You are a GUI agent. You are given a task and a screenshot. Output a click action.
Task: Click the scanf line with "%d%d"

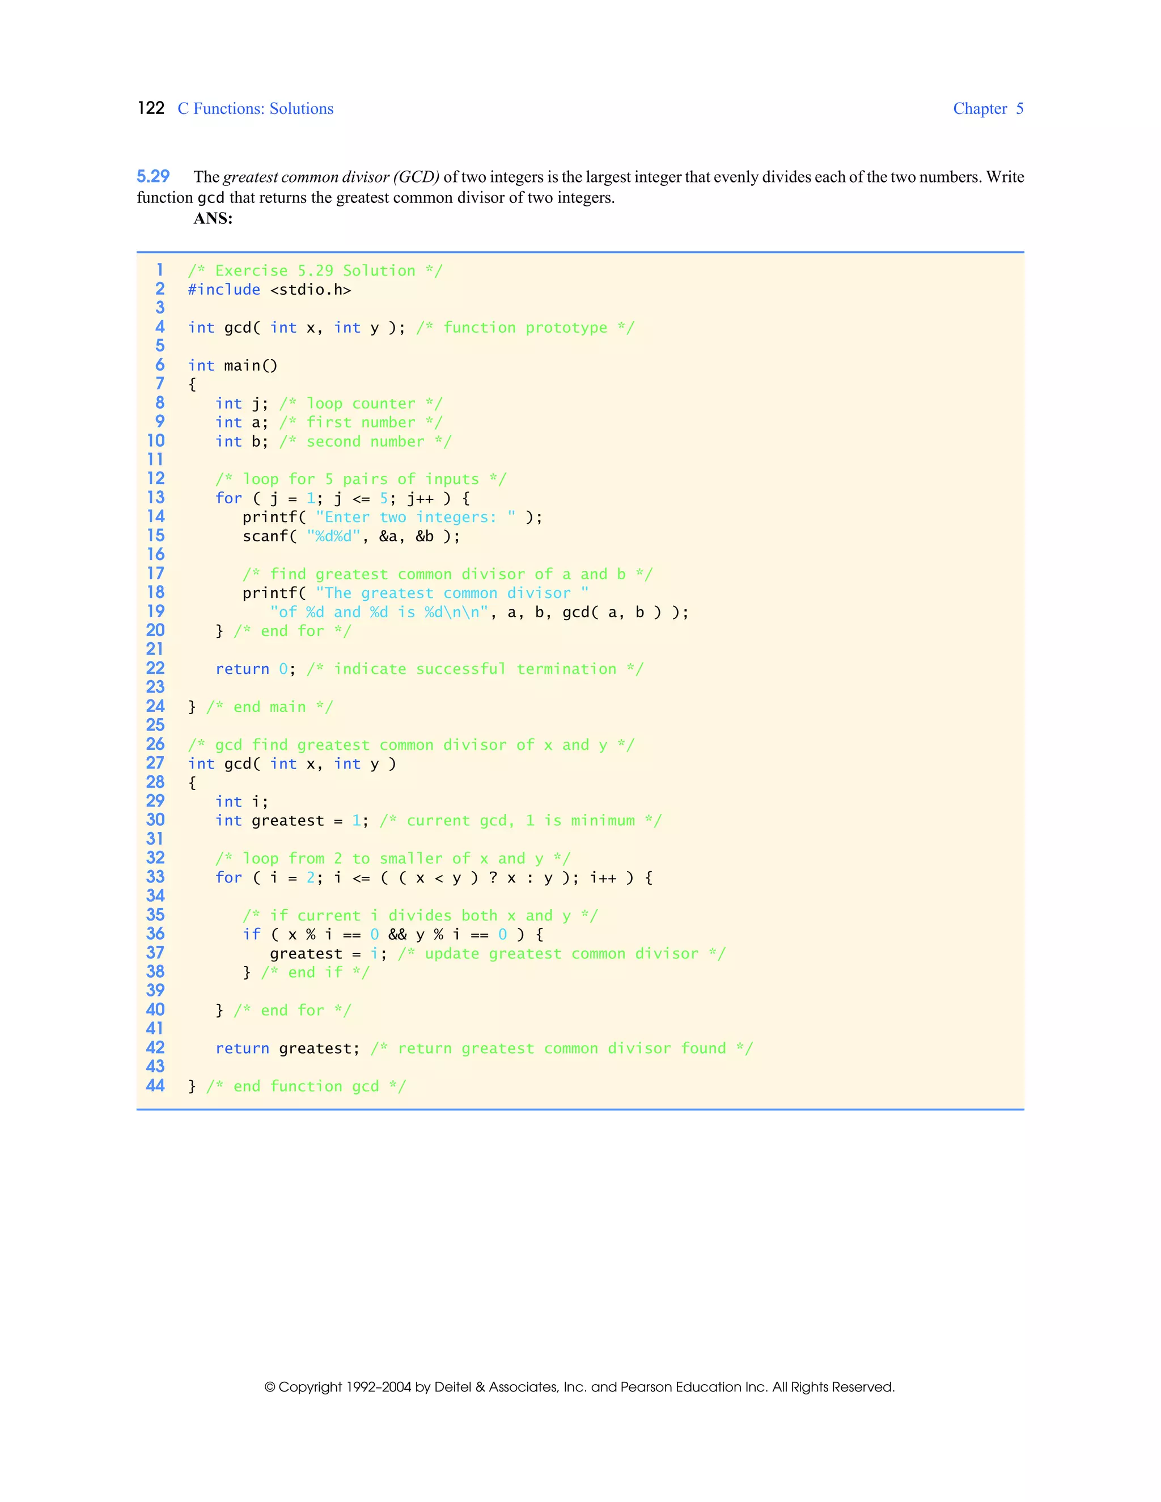351,536
